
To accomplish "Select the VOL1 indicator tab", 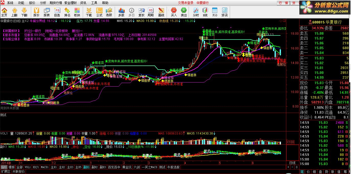I will click(x=28, y=167).
